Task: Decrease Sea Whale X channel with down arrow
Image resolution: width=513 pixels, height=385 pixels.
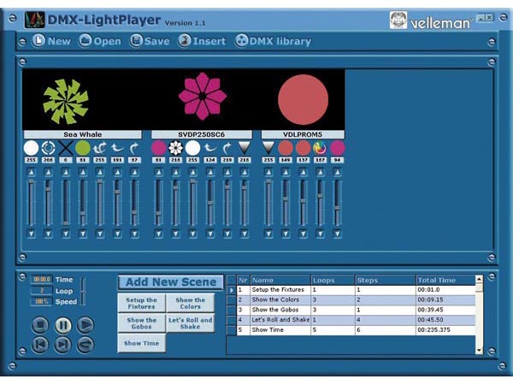Action: pos(66,234)
